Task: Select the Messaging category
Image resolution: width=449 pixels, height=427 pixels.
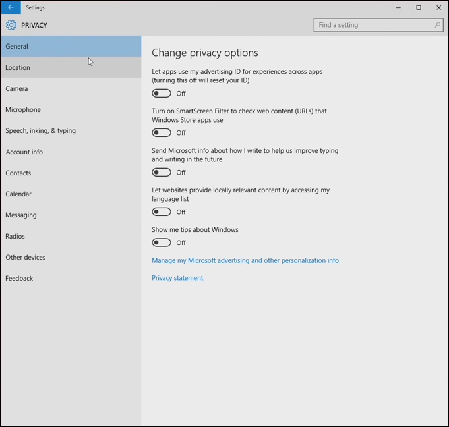Action: (x=71, y=215)
